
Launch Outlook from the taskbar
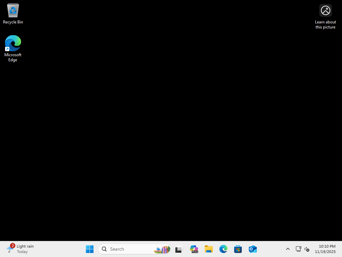coord(252,249)
